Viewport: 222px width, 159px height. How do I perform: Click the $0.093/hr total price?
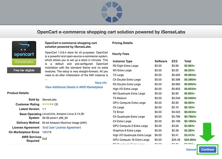pos(190,75)
